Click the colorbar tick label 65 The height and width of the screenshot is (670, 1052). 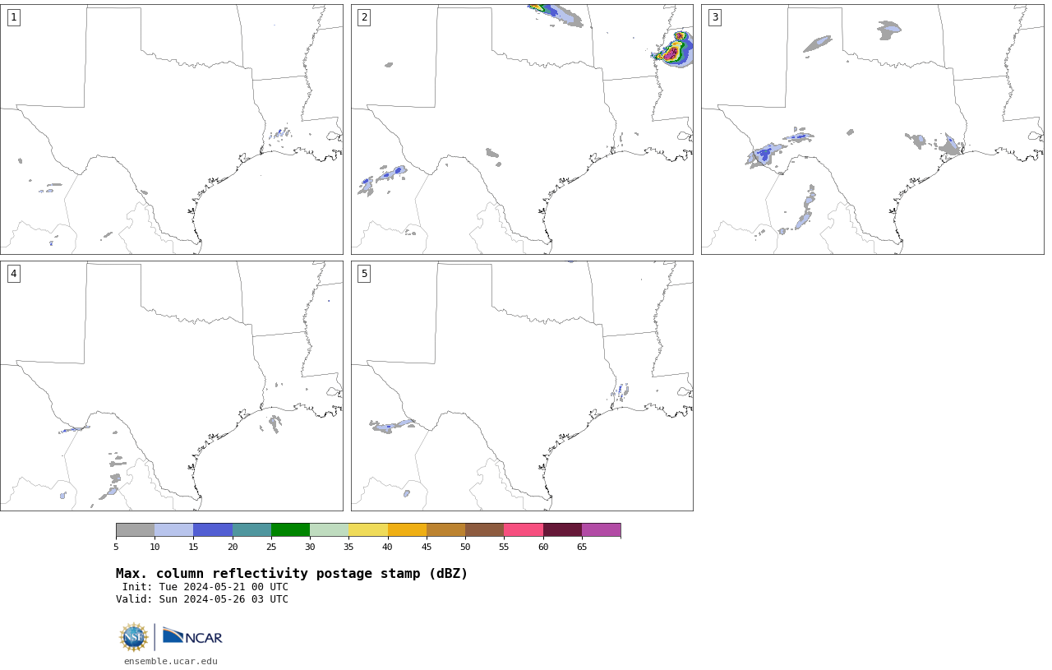(582, 547)
